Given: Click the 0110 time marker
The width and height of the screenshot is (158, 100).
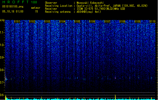Looking at the screenshot, I should pyautogui.click(x=152, y=21).
